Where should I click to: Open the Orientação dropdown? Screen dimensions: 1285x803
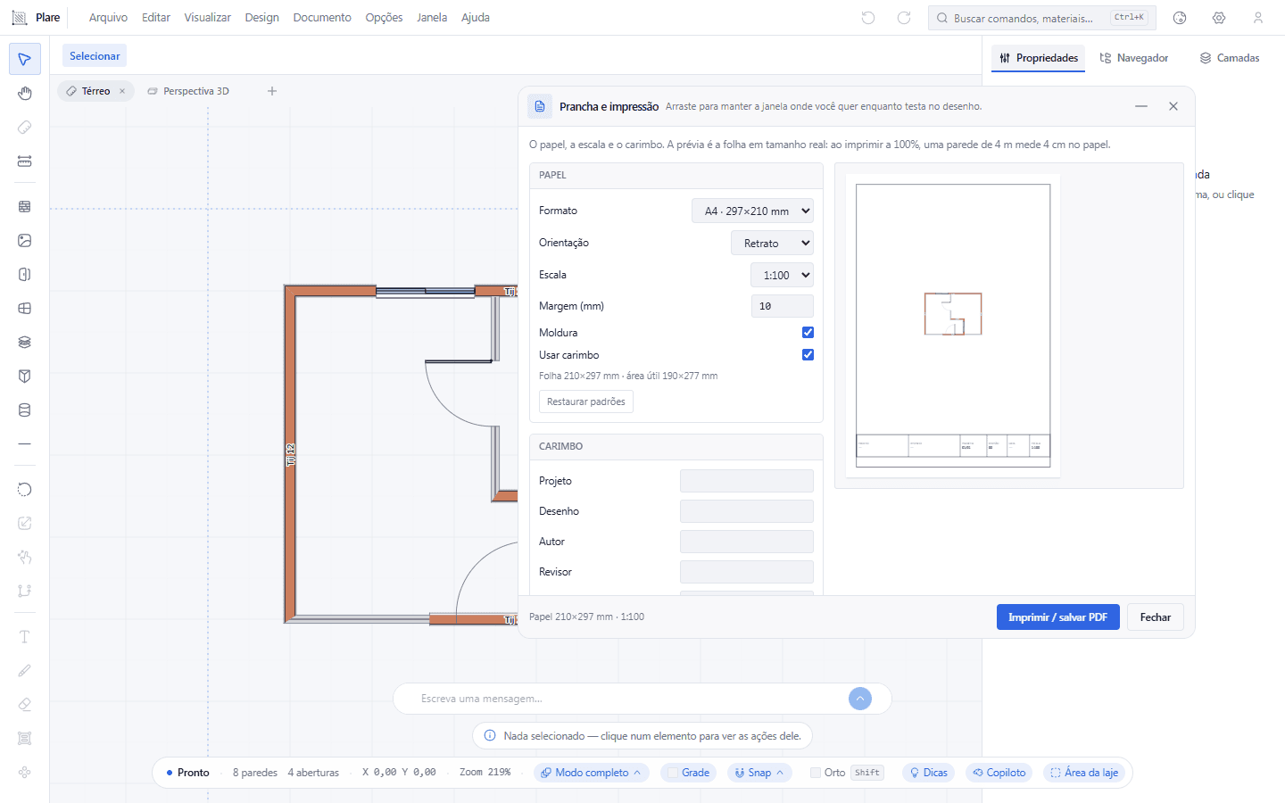tap(772, 243)
